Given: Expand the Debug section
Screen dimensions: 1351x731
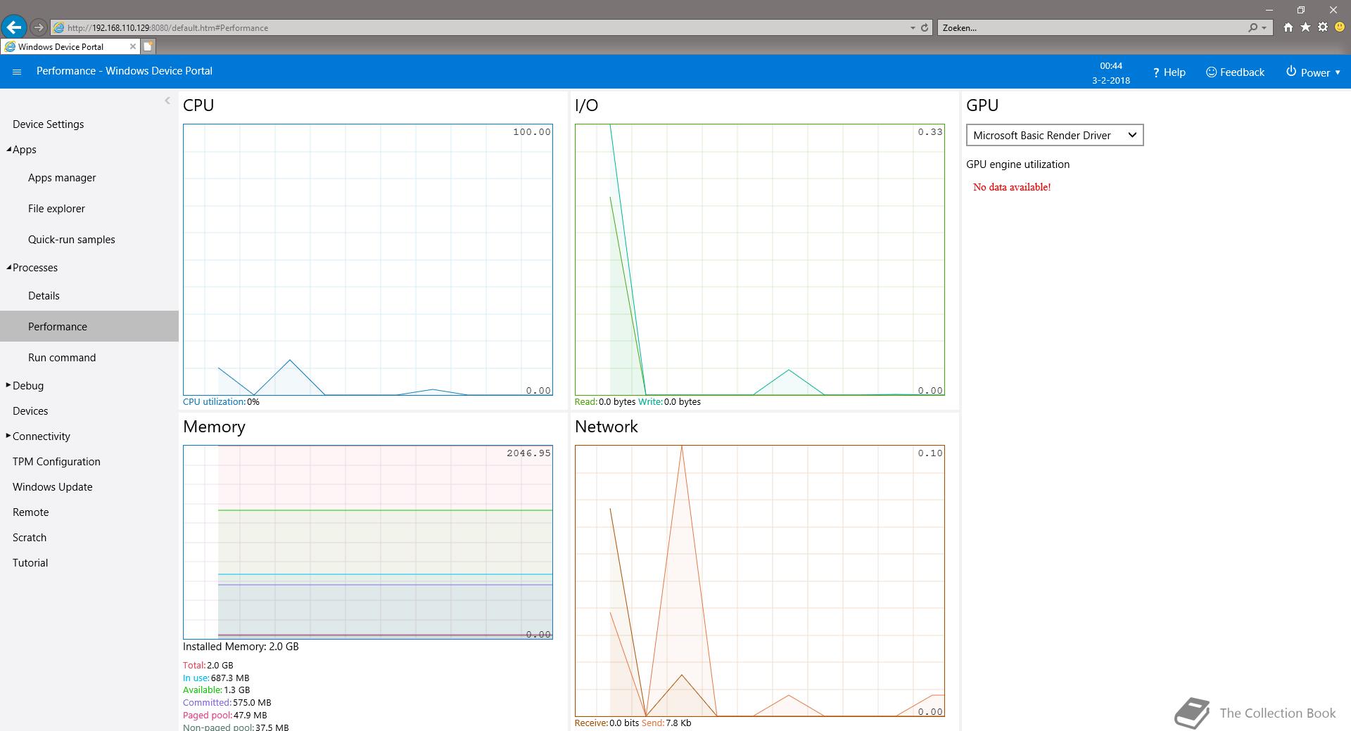Looking at the screenshot, I should (8, 385).
